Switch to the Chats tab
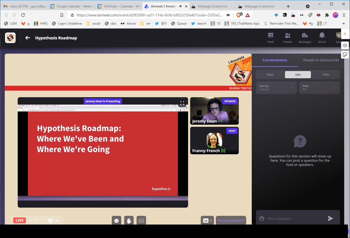Viewport: 350px width, 238px height. 270,75
